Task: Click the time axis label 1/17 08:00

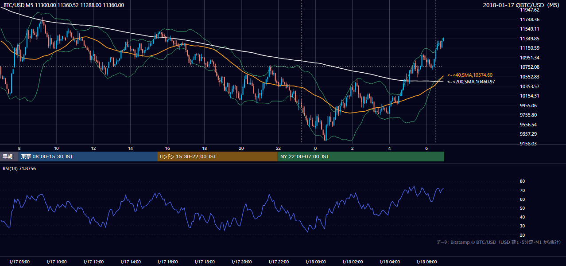Action: click(19, 262)
